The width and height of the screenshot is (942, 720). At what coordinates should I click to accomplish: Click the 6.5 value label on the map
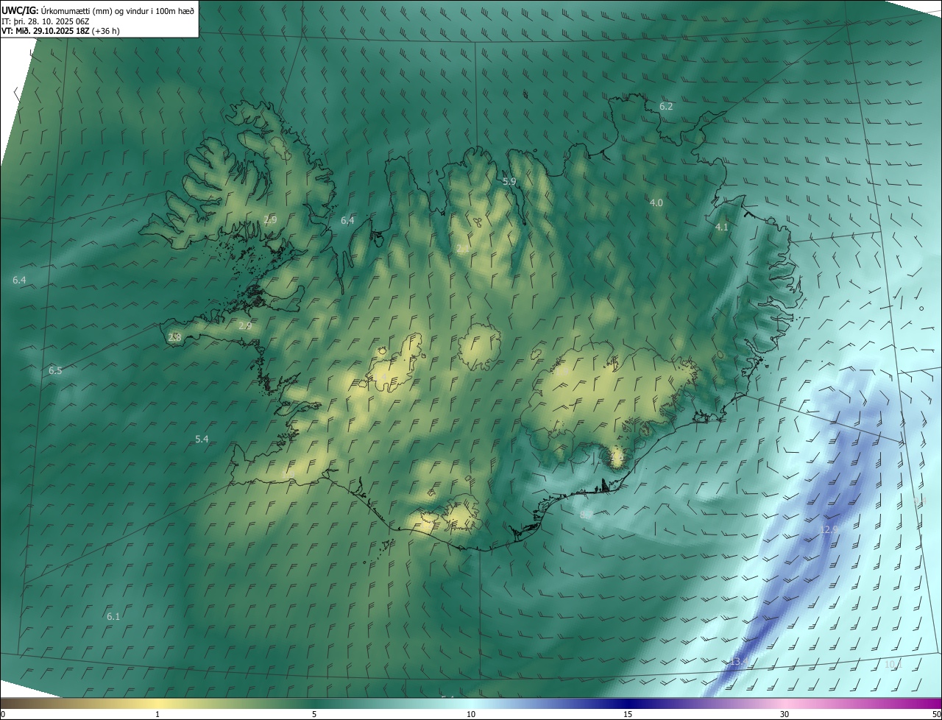pyautogui.click(x=55, y=370)
